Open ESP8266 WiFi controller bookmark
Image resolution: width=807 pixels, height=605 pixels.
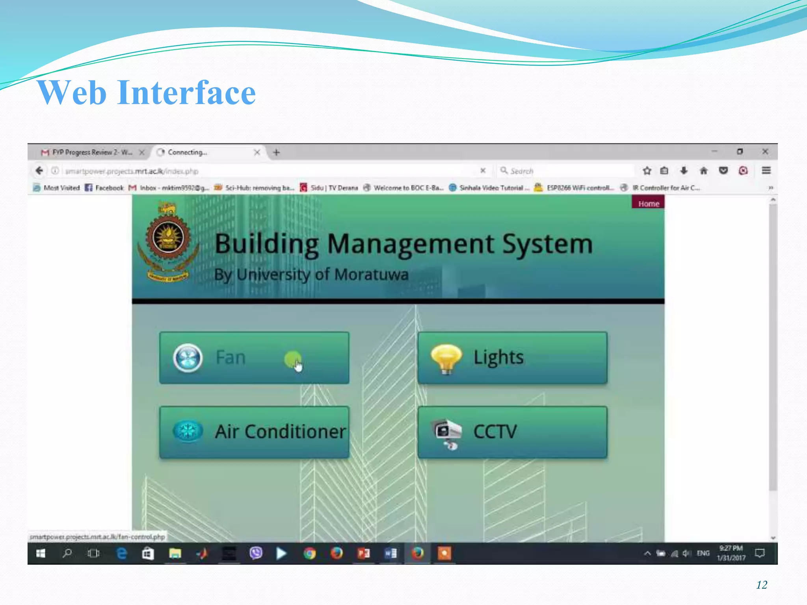(574, 188)
